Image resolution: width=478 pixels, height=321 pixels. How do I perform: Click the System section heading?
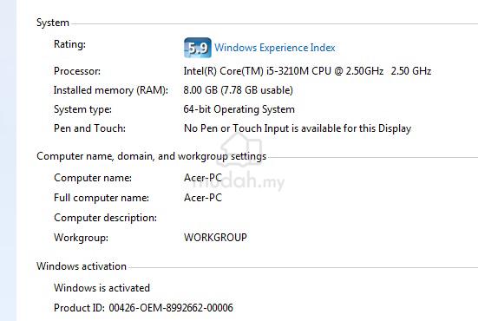click(53, 23)
